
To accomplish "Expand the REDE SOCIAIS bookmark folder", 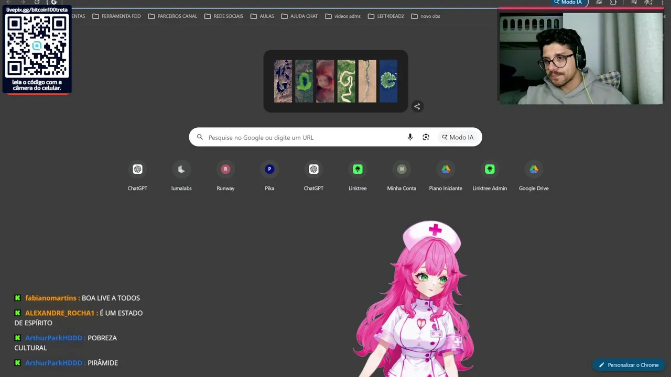I will click(x=224, y=16).
